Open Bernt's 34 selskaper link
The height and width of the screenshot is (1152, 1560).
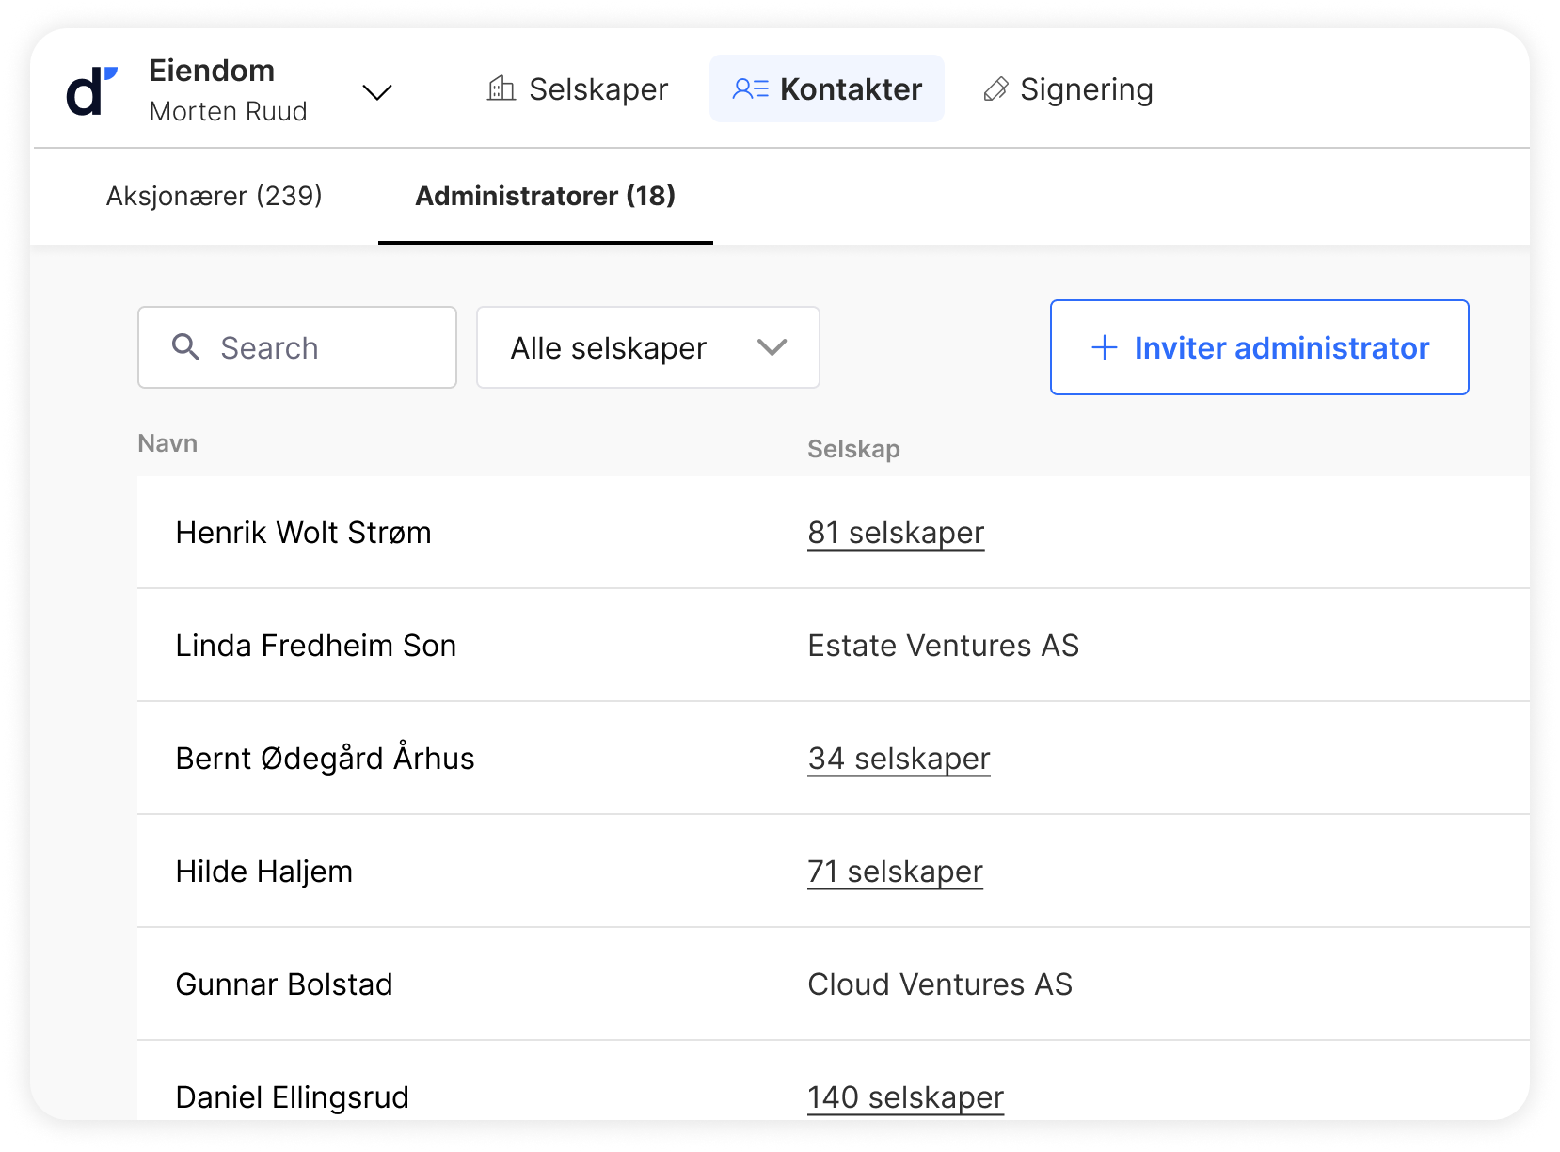(x=899, y=759)
